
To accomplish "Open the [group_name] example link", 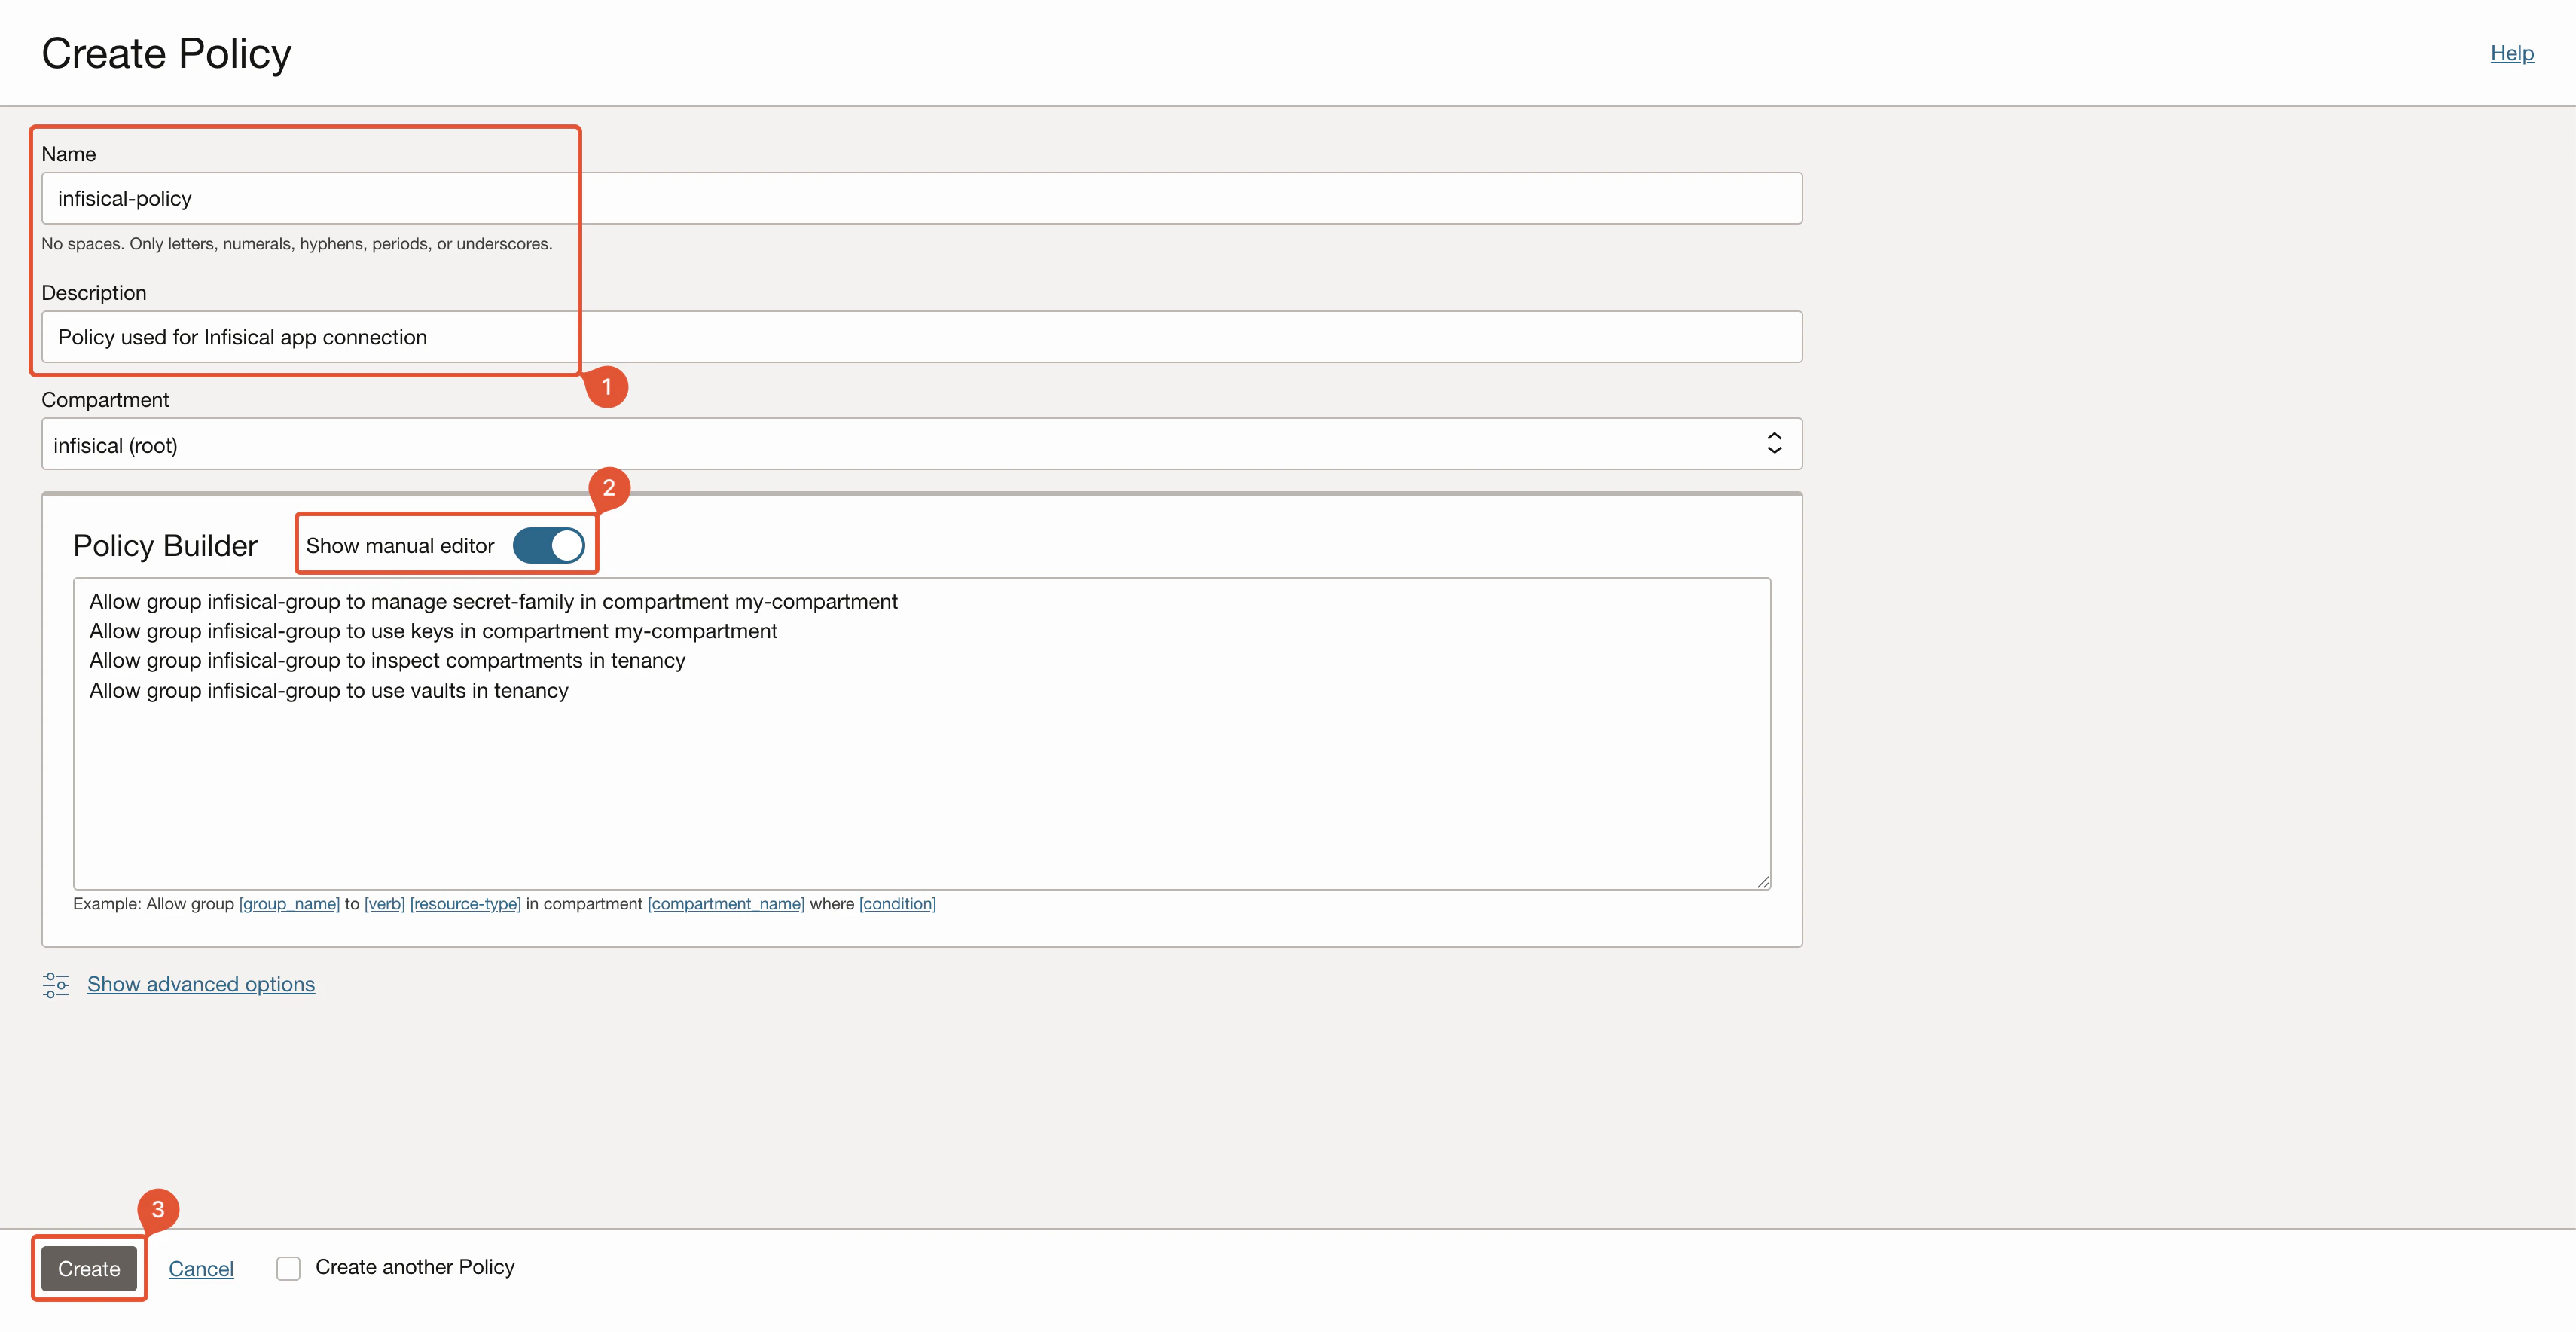I will pyautogui.click(x=289, y=904).
